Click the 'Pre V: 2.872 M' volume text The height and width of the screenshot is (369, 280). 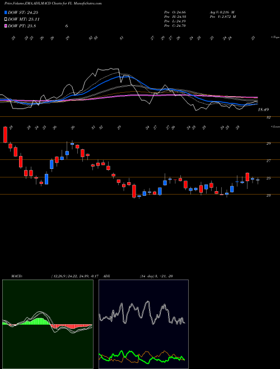(x=223, y=17)
